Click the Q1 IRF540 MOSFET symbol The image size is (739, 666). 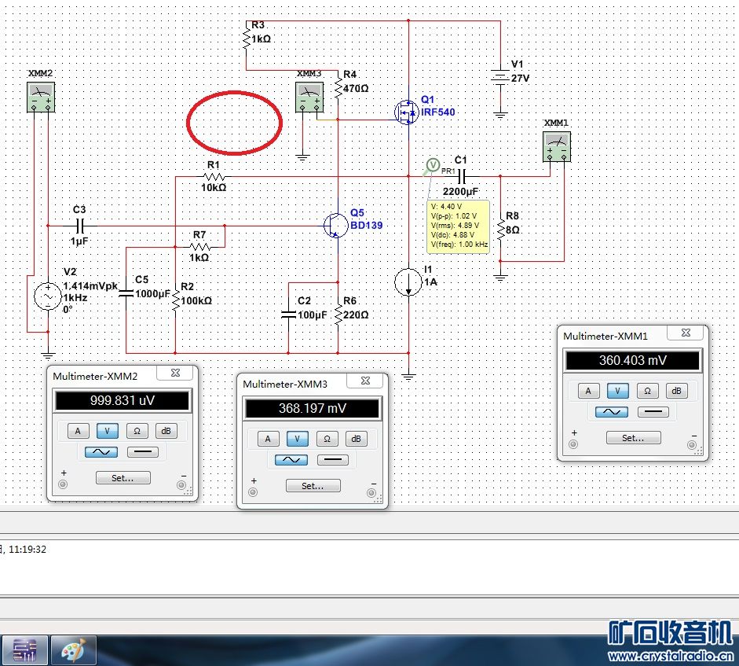click(x=407, y=112)
